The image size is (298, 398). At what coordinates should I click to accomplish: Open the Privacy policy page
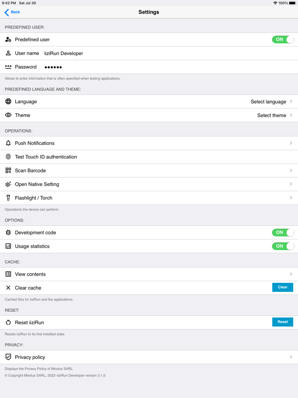tap(149, 357)
